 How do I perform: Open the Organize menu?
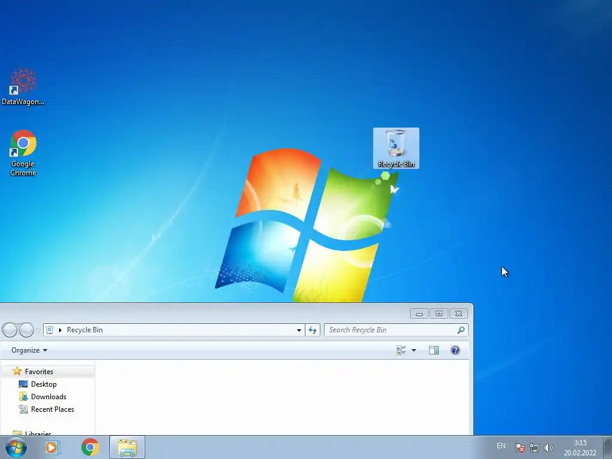point(29,350)
